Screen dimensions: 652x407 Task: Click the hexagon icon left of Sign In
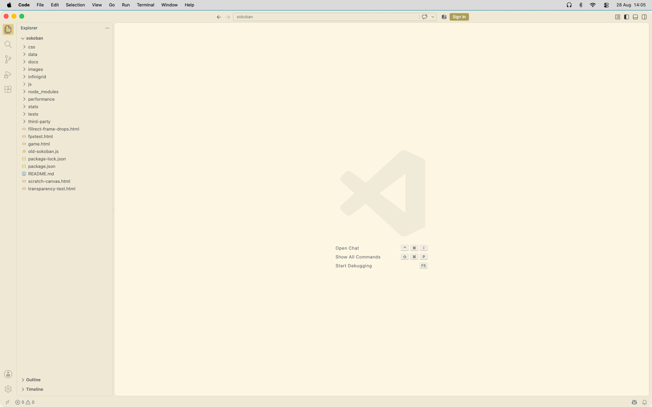(444, 17)
